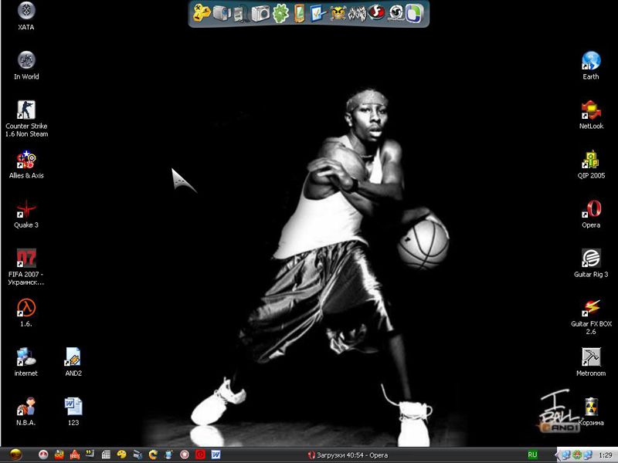
Task: Open QIP 2005 messenger icon
Action: click(x=591, y=160)
